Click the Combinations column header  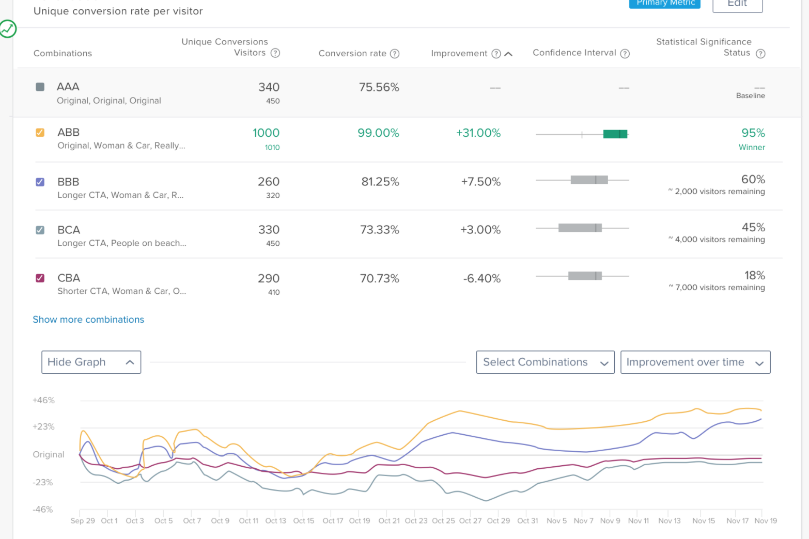pos(63,54)
